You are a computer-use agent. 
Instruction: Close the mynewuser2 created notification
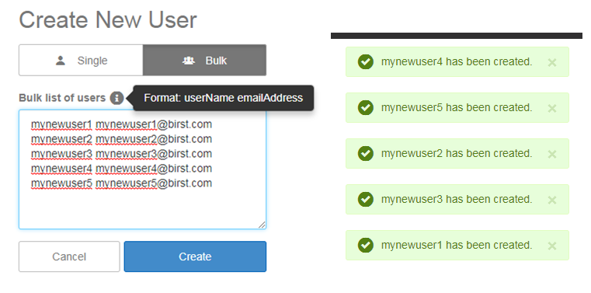552,154
